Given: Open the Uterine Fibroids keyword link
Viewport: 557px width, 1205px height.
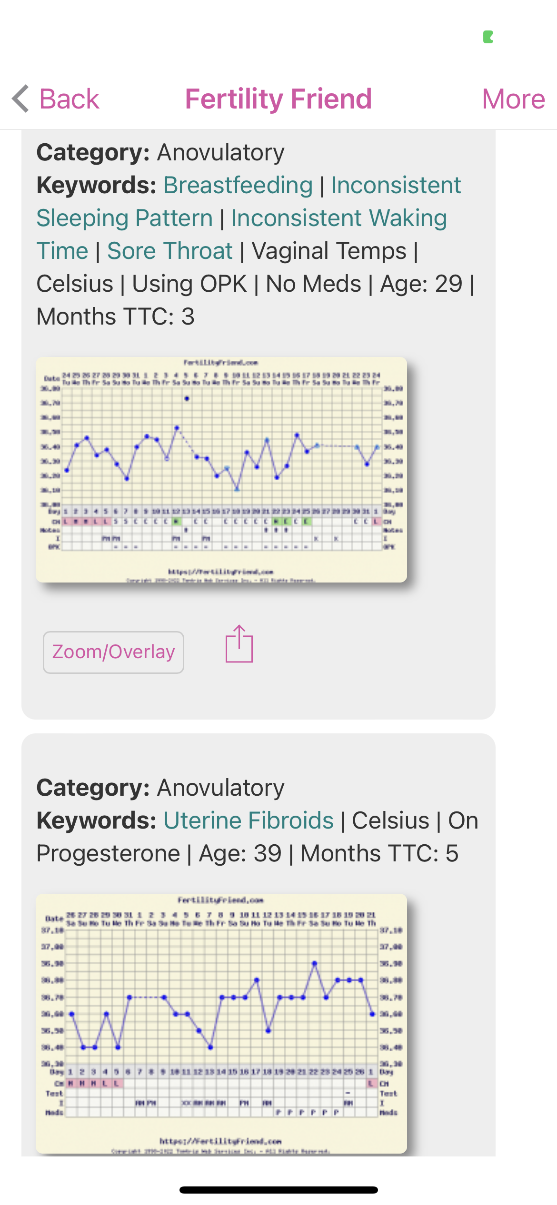Looking at the screenshot, I should tap(248, 820).
